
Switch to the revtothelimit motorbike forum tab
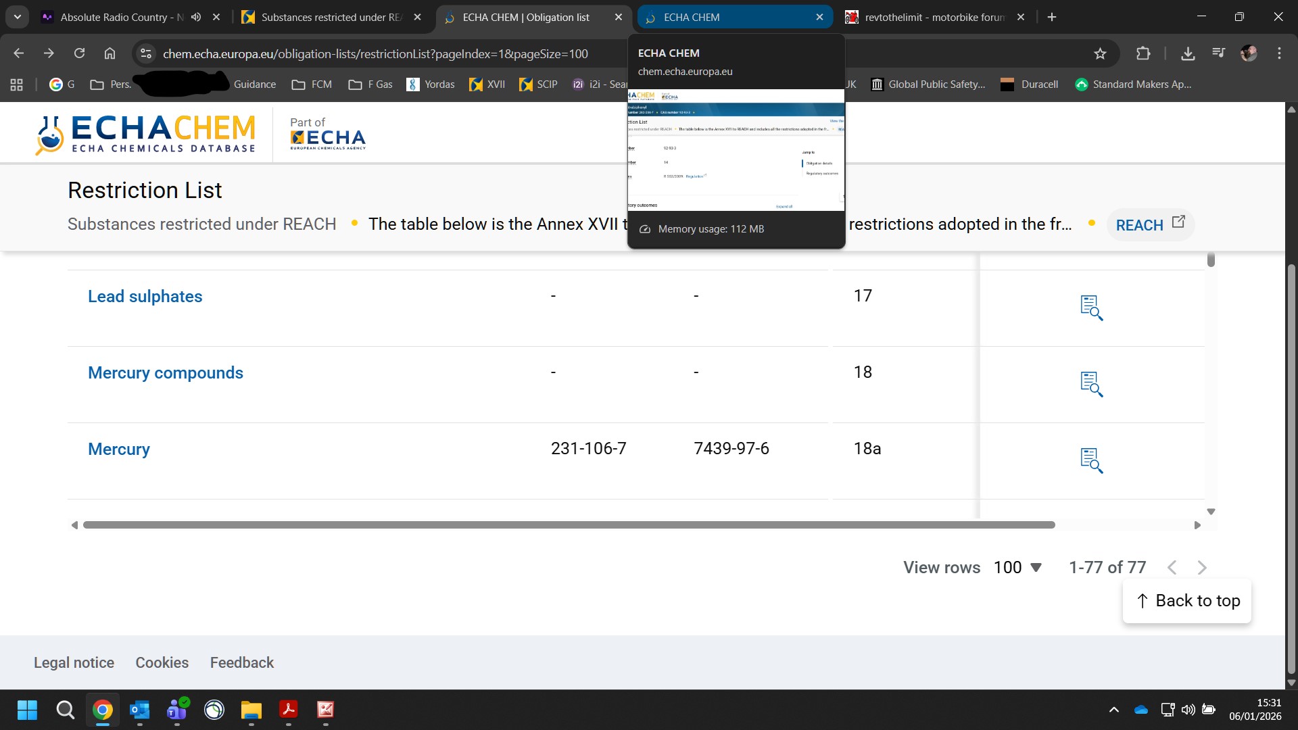(x=934, y=17)
